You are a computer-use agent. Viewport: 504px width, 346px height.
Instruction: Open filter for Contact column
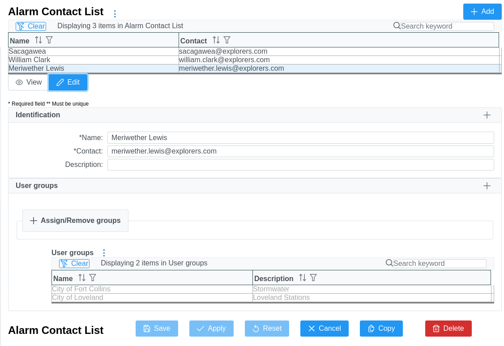pos(227,40)
